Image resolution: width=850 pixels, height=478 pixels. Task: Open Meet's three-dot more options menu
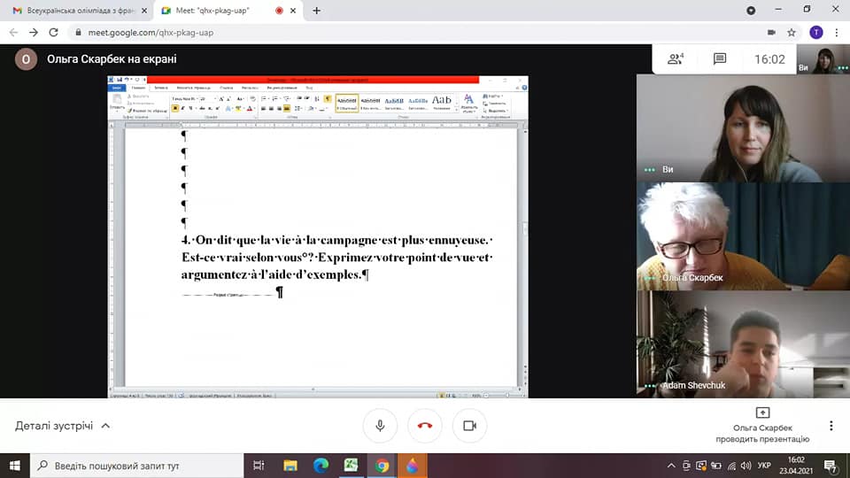click(831, 426)
